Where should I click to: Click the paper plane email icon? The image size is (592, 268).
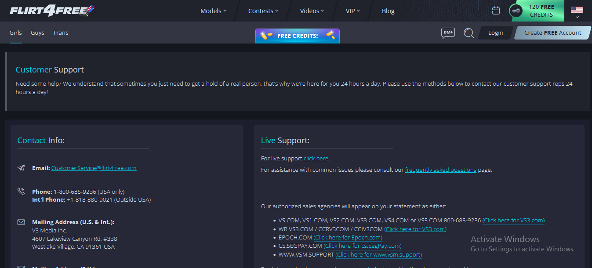click(x=21, y=168)
